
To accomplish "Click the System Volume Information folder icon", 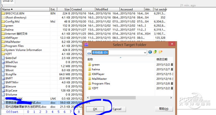I will [3, 50].
